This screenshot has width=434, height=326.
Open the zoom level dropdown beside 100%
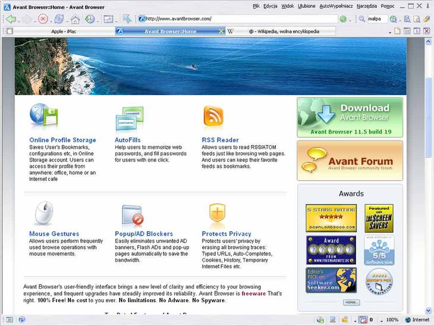382,321
